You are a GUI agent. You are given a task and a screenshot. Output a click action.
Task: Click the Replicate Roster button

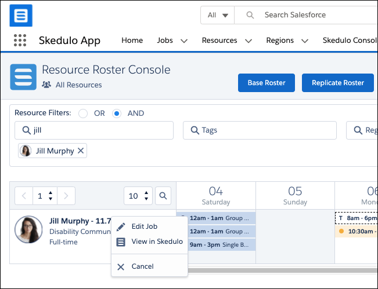tap(338, 83)
